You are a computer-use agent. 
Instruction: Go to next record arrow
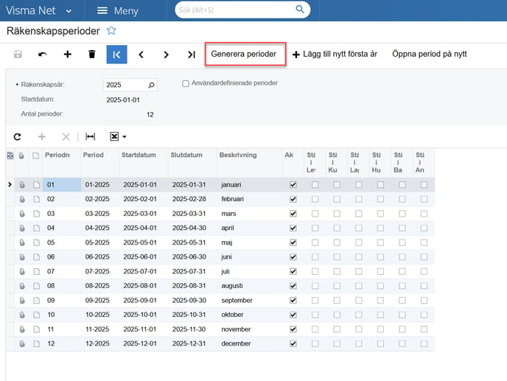coord(166,55)
